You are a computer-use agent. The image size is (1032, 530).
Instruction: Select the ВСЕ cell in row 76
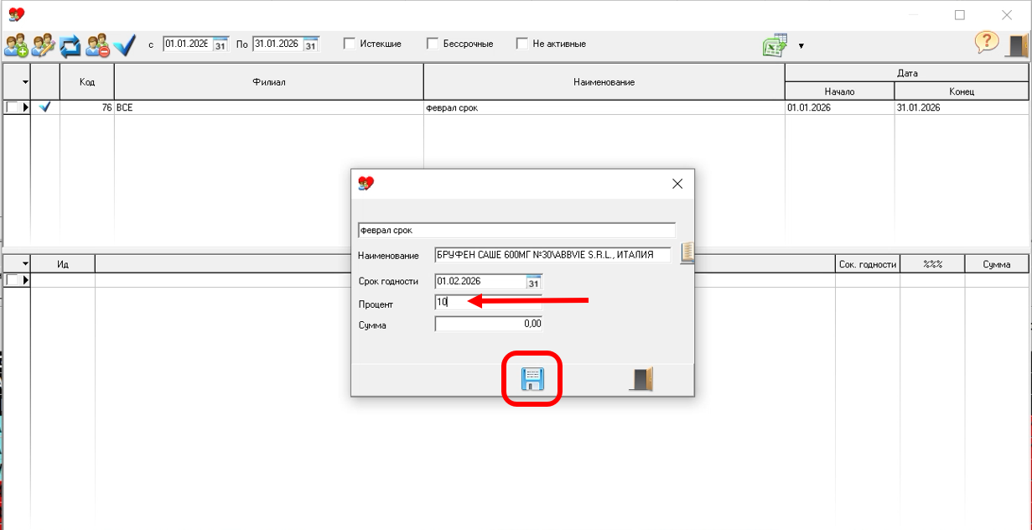click(269, 107)
